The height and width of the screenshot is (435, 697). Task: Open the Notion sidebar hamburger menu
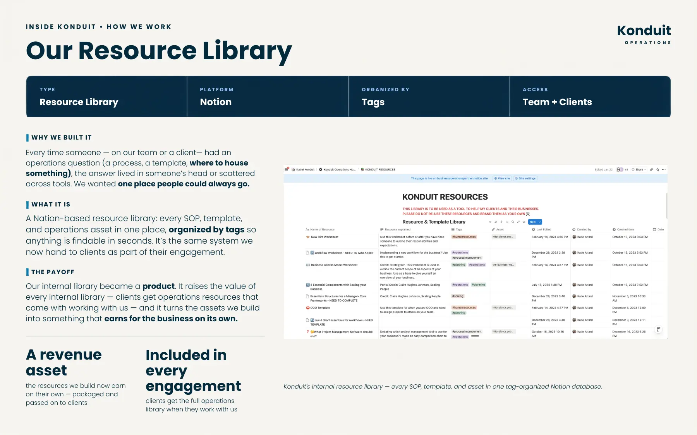pos(287,169)
